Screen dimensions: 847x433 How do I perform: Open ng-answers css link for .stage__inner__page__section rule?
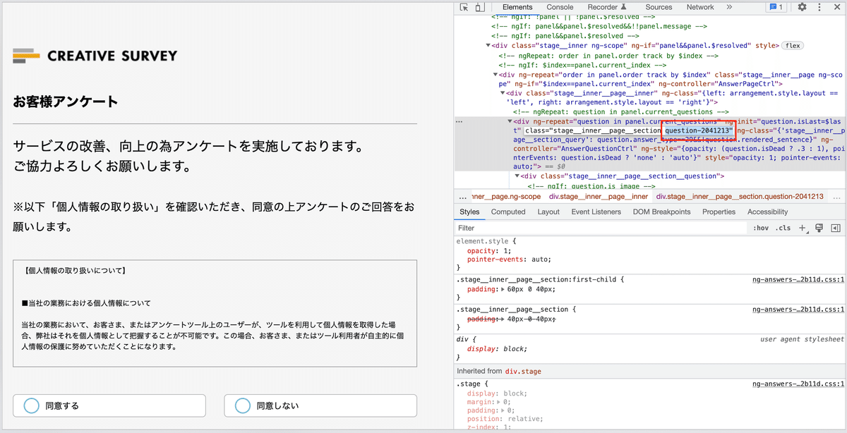tap(798, 309)
